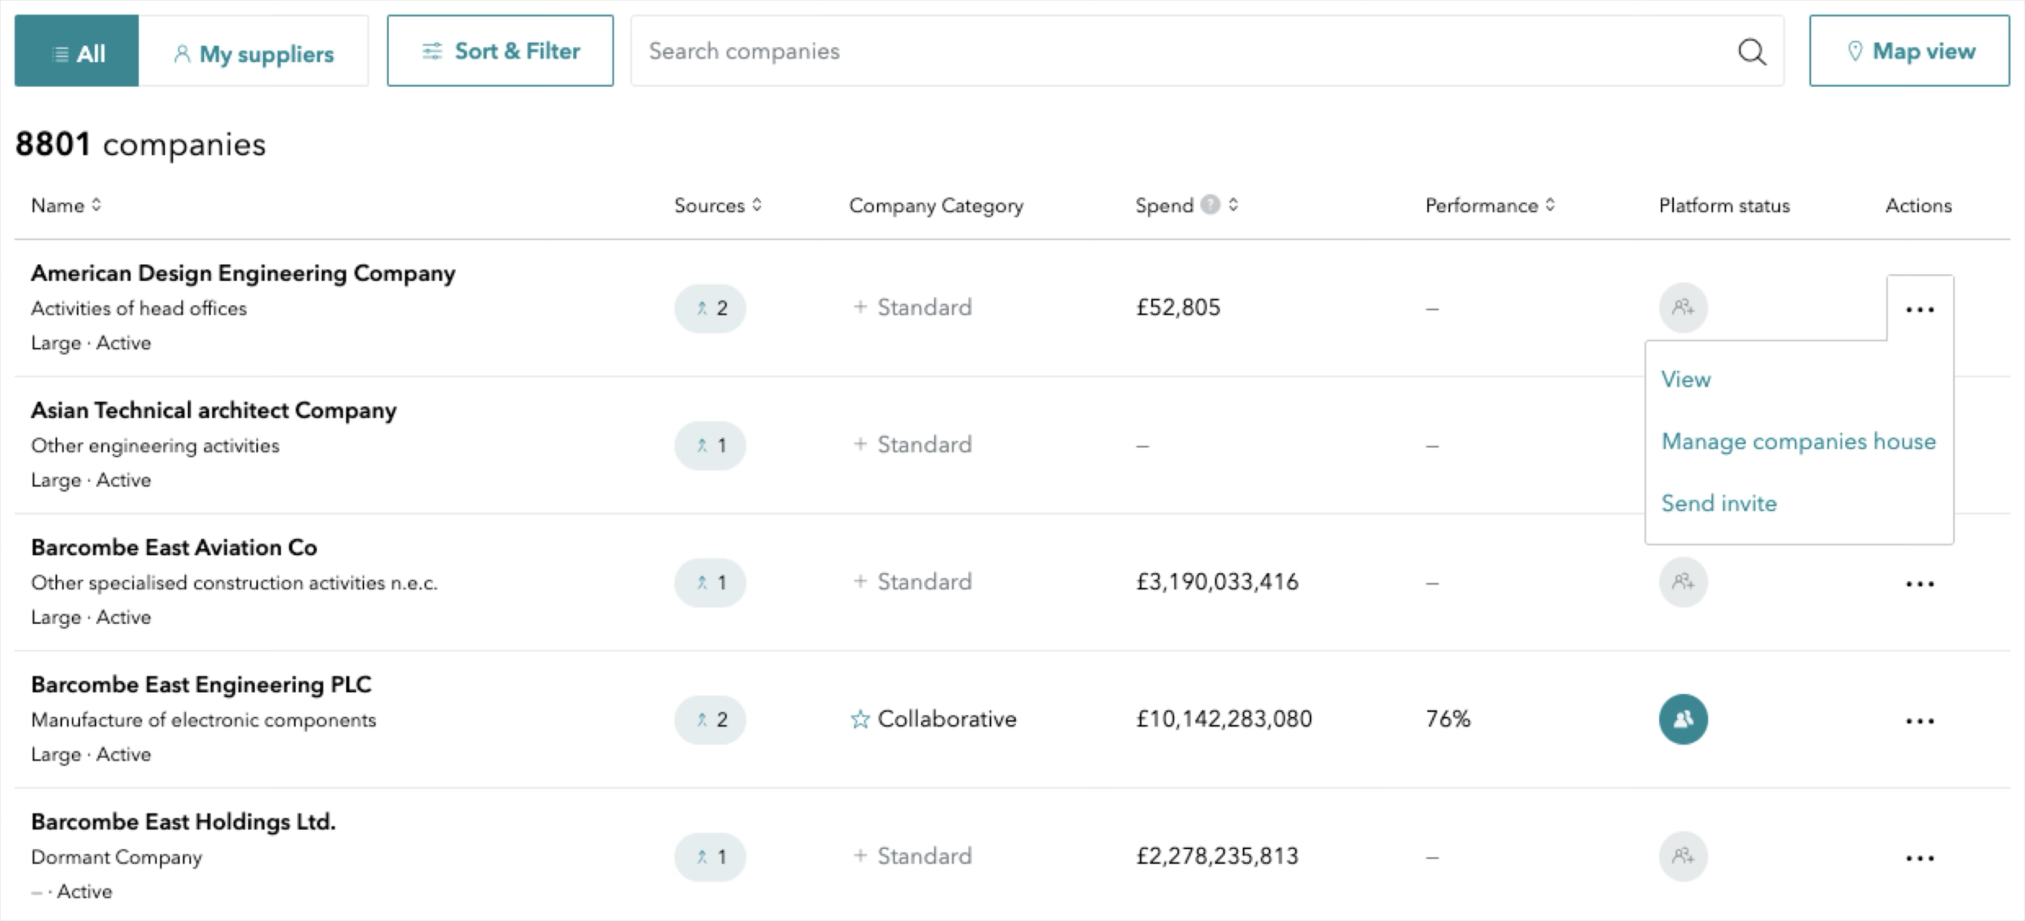Screen dimensions: 2025x921
Task: Open Asian Technical architect Company details
Action: [214, 410]
